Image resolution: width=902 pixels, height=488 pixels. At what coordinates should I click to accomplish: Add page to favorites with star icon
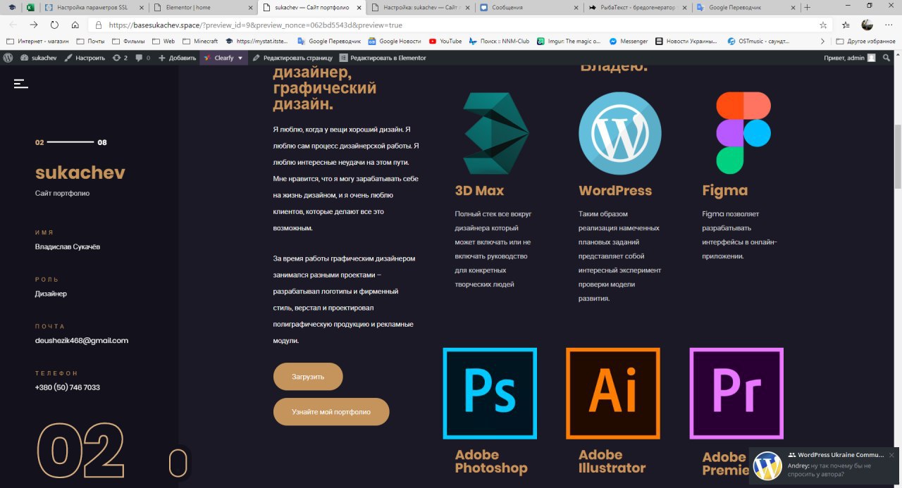[x=823, y=25]
